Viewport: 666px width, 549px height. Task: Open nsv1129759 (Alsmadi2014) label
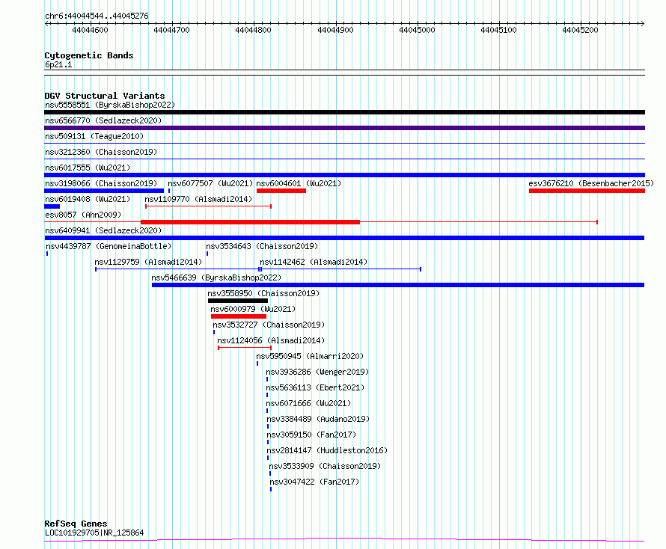[148, 262]
